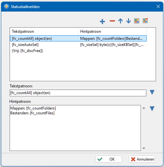Click the Hintpatroon scrollbar up arrow
The height and width of the screenshot is (167, 164).
144,108
